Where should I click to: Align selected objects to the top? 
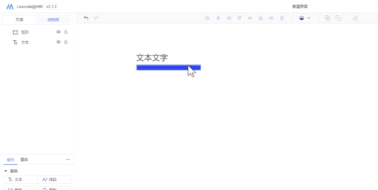[x=240, y=18]
